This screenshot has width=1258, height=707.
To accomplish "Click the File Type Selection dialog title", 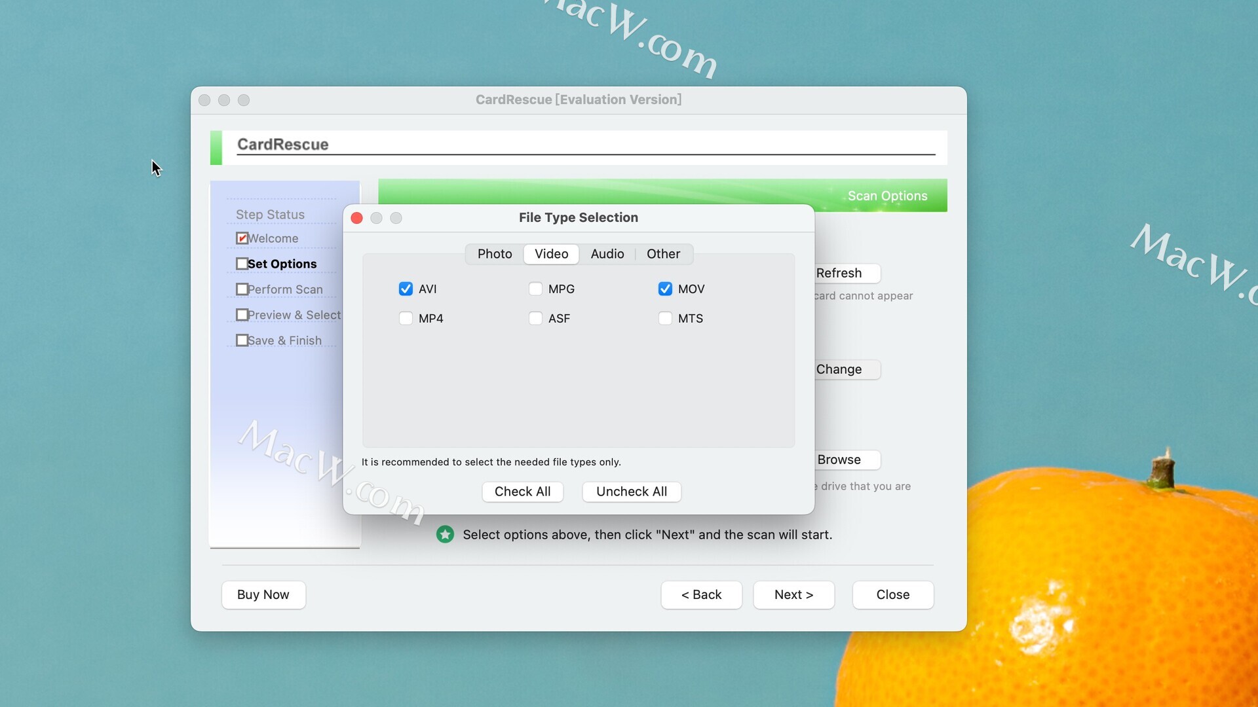I will [x=579, y=217].
